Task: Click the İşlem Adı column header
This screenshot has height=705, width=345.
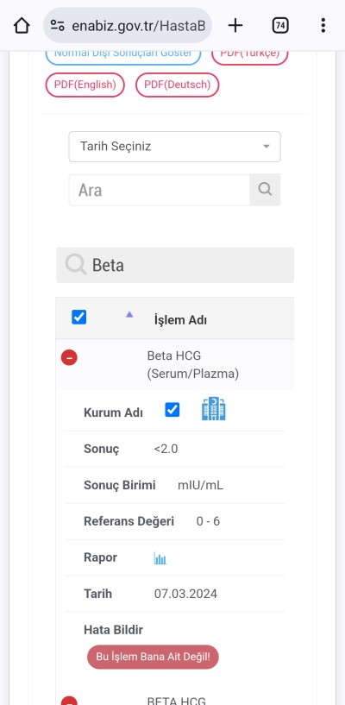Action: tap(180, 320)
